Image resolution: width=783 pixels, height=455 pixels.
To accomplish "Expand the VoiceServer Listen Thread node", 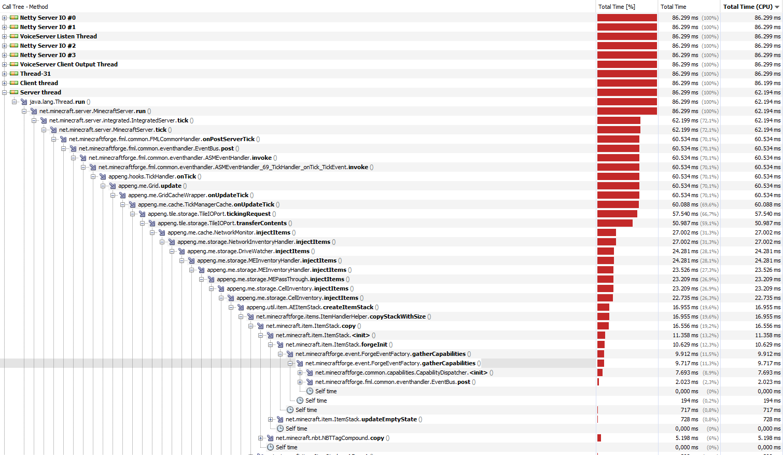I will [x=4, y=36].
